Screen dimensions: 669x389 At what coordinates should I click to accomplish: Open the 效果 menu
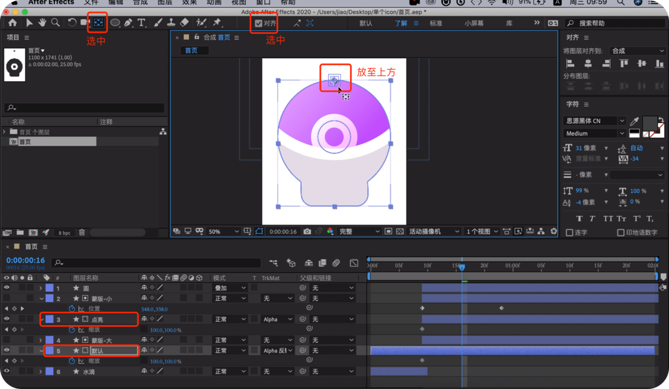[x=190, y=2]
